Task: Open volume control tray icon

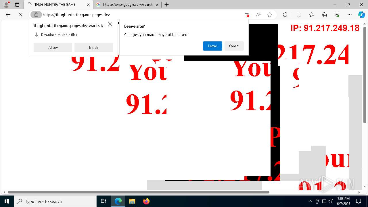Action: pos(331,201)
